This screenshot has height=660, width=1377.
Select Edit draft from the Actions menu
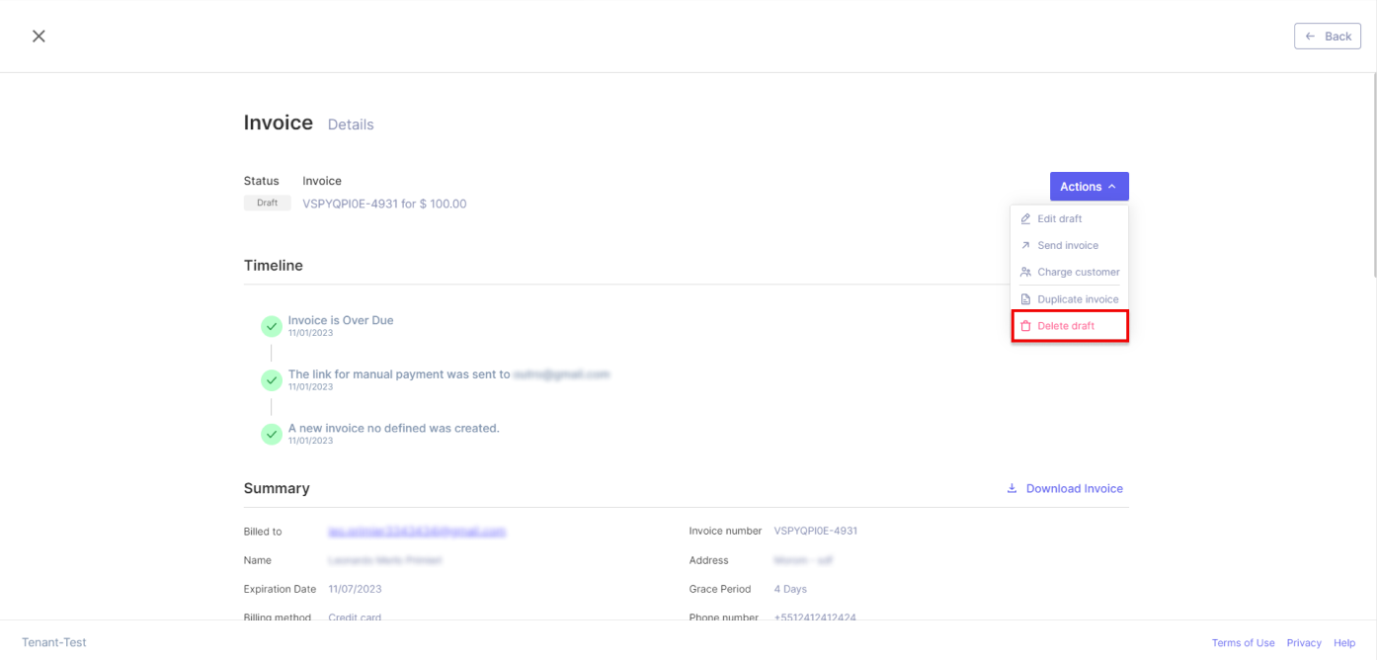pyautogui.click(x=1069, y=218)
